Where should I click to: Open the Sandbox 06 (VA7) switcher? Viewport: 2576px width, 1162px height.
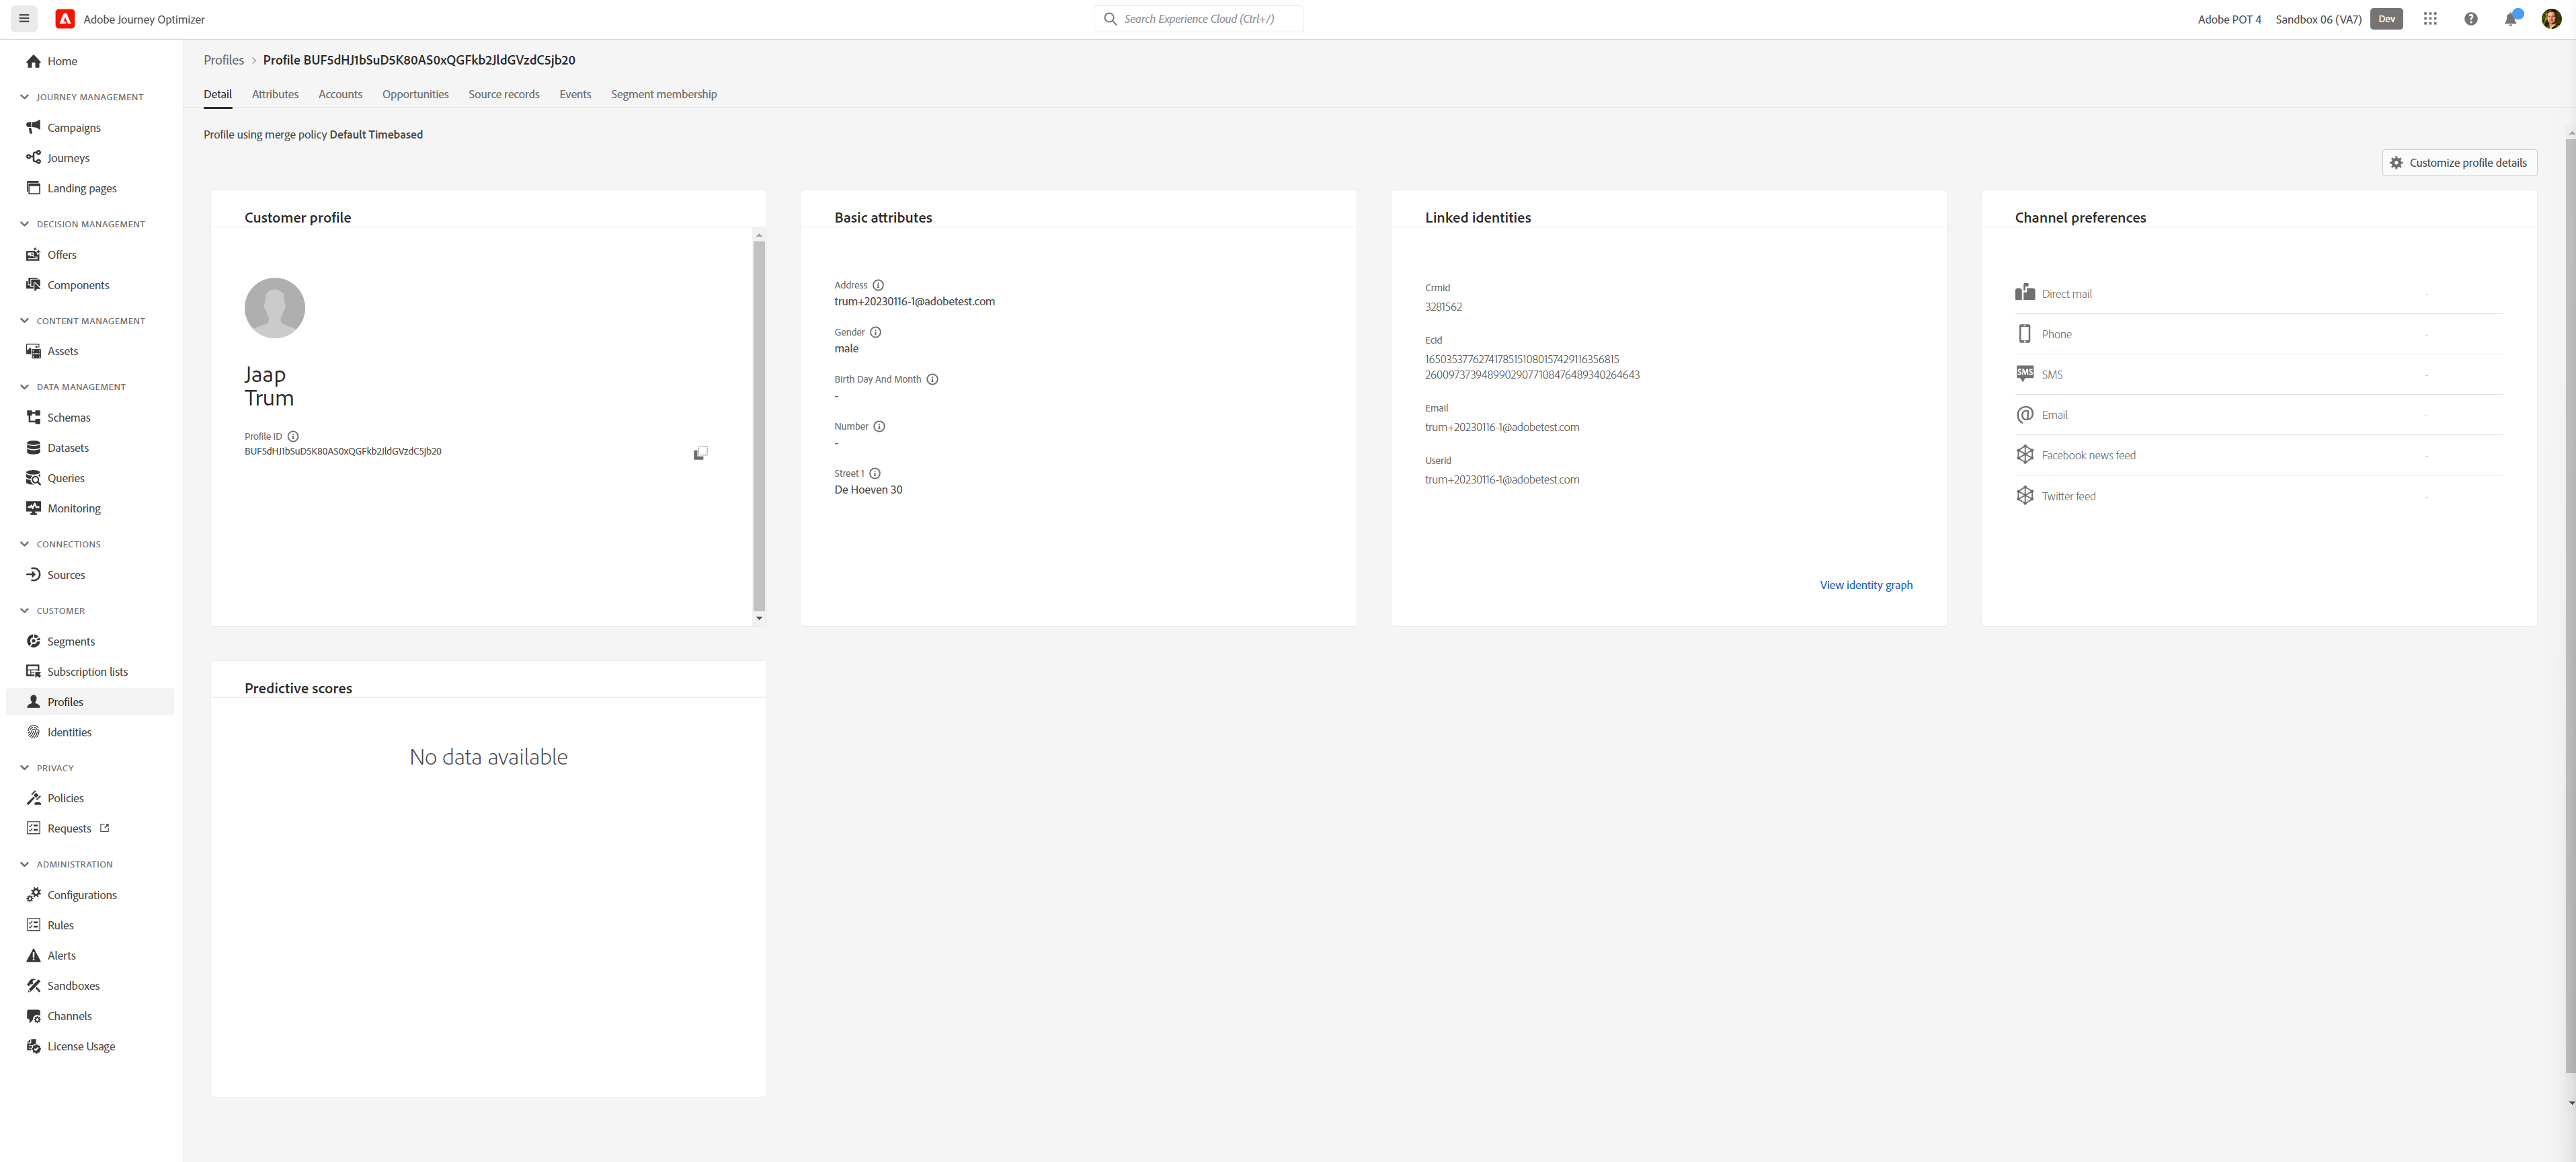[2318, 19]
